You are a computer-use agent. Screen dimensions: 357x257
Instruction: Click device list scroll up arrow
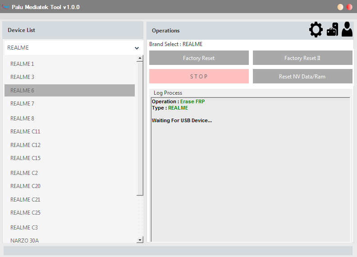click(140, 58)
